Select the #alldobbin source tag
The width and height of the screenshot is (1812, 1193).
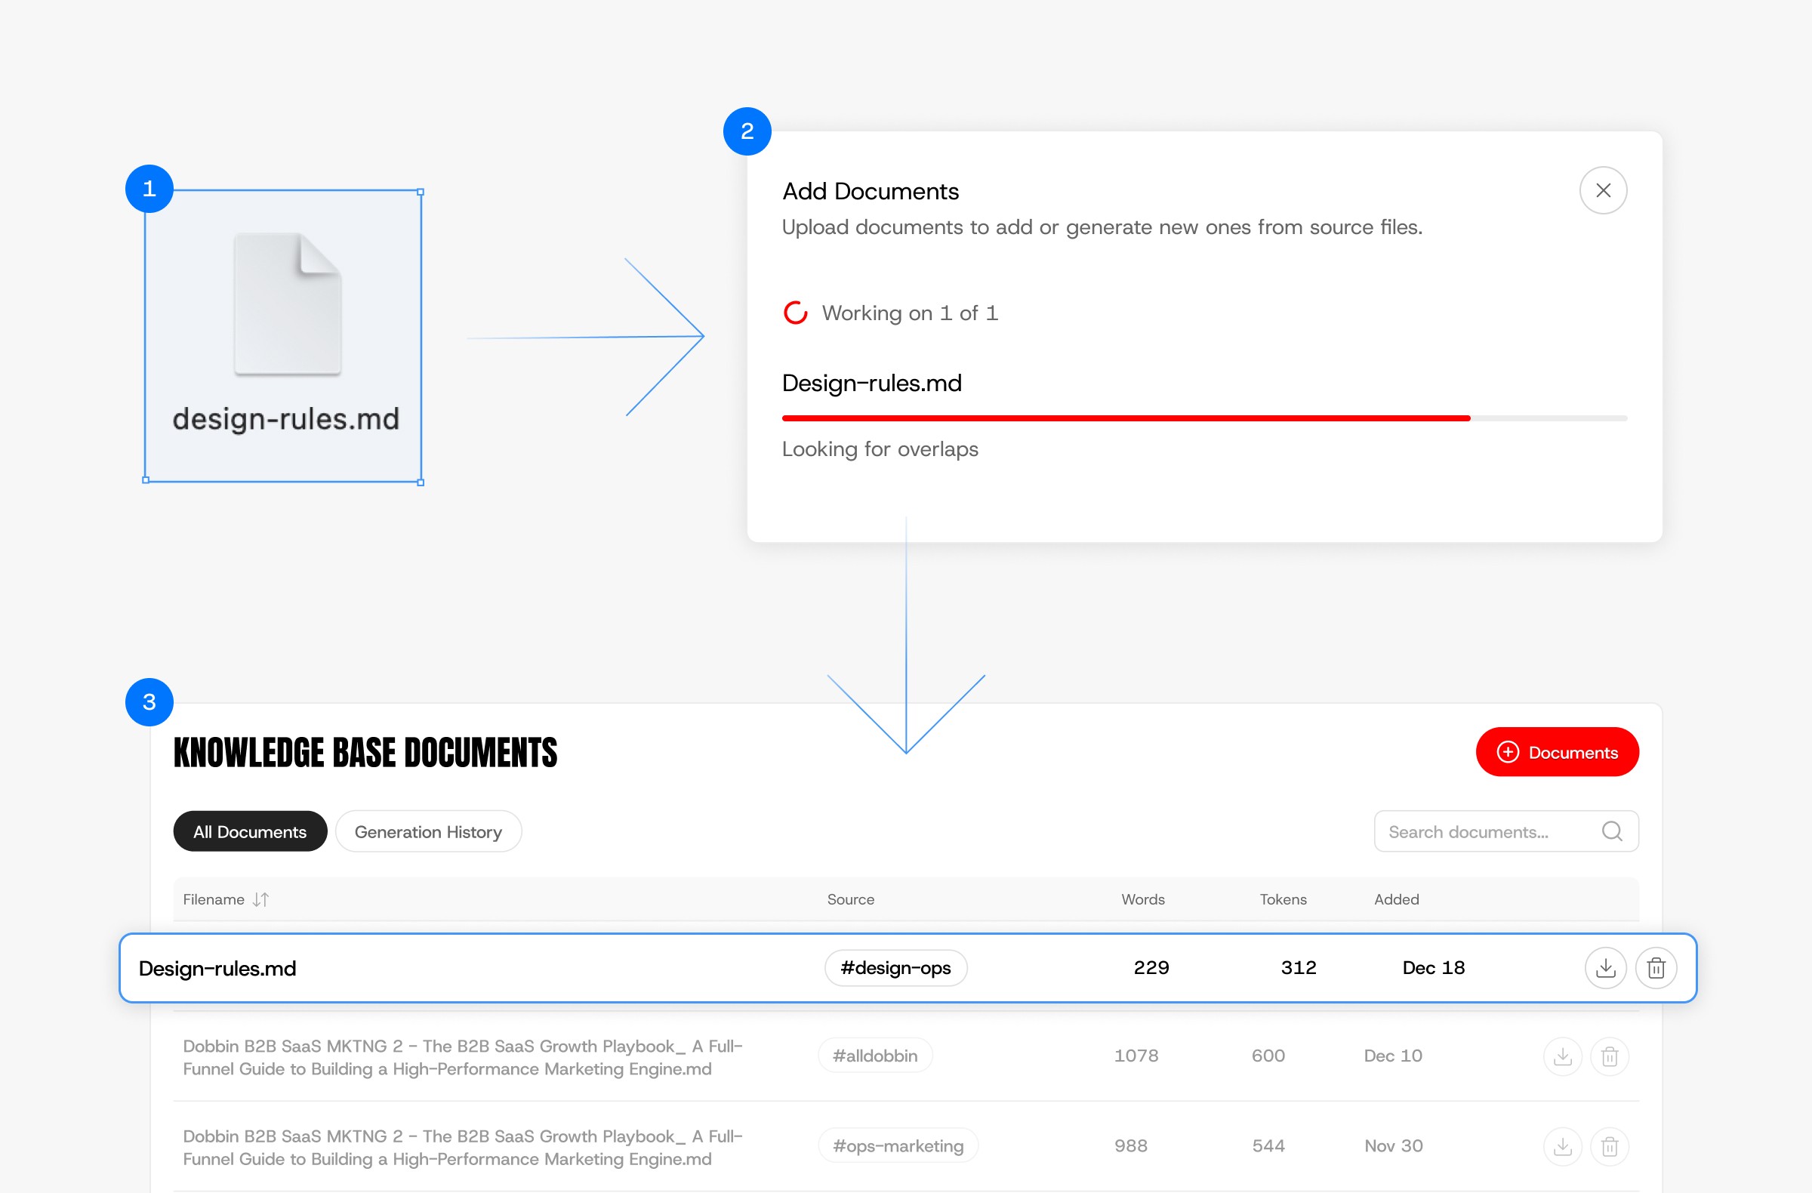[x=875, y=1056]
